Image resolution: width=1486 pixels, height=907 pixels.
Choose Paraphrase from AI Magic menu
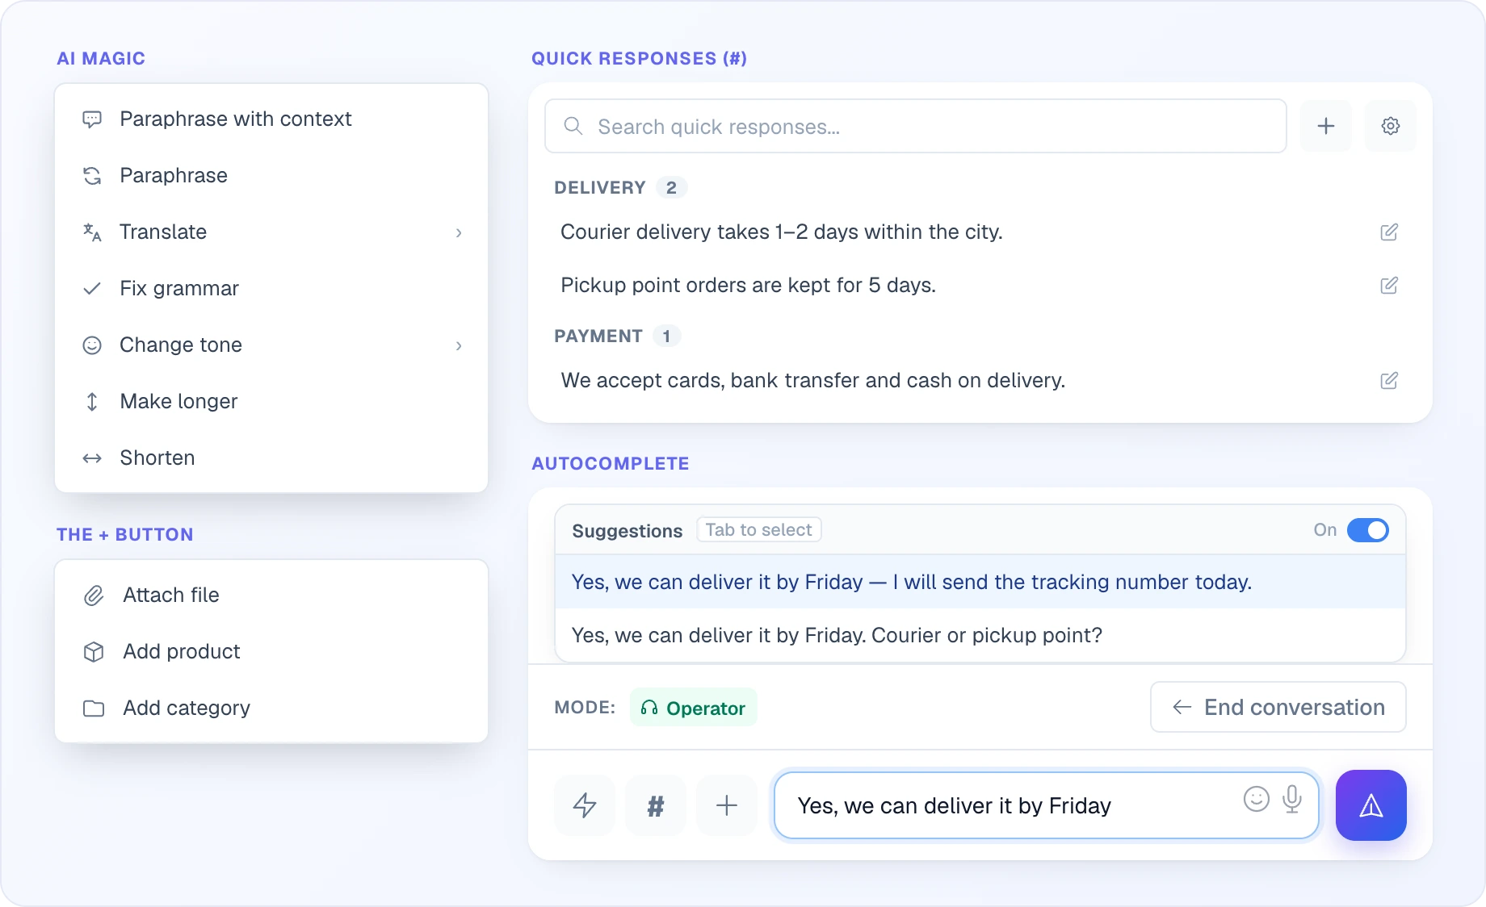(x=271, y=176)
